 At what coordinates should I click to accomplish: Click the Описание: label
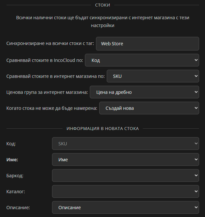click(18, 208)
